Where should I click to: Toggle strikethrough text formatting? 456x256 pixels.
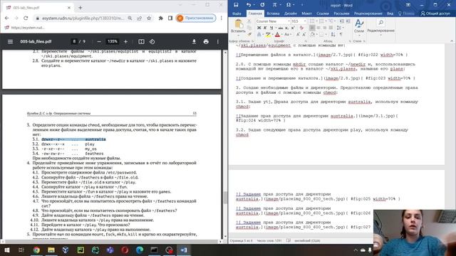pos(280,28)
